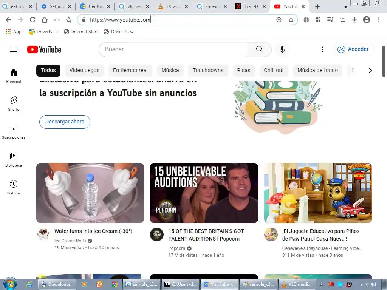The height and width of the screenshot is (290, 387).
Task: Expand hidden system tray icons arrow
Action: pos(321,285)
